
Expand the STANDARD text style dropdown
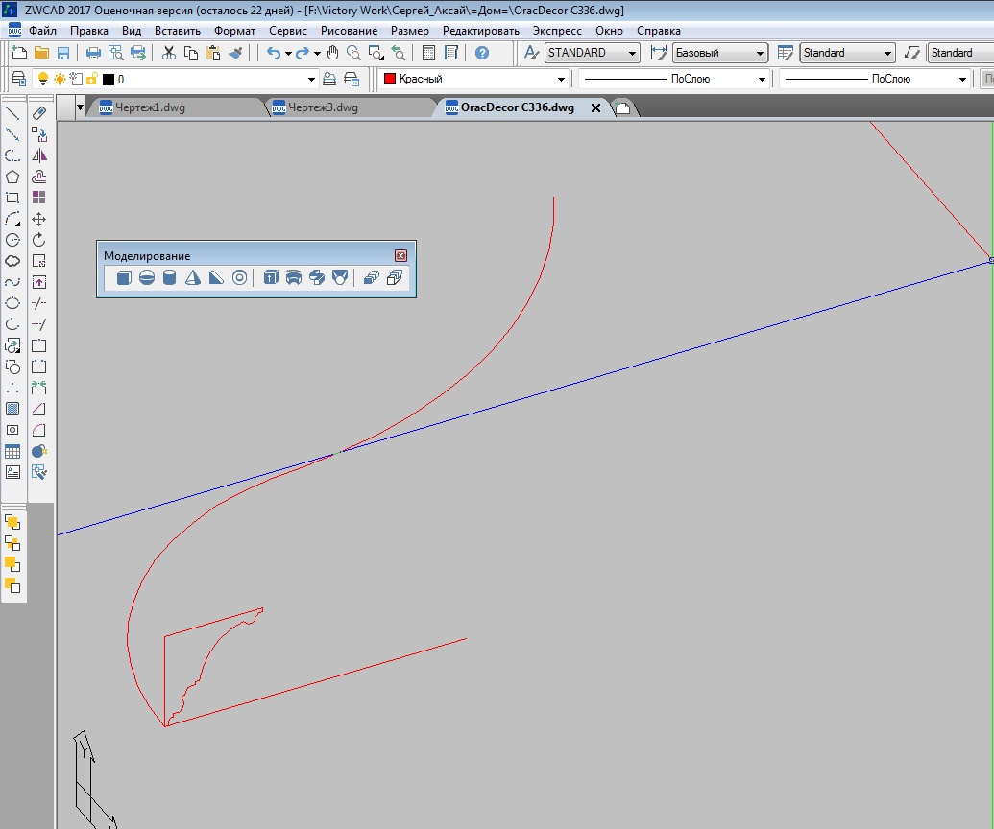593,53
